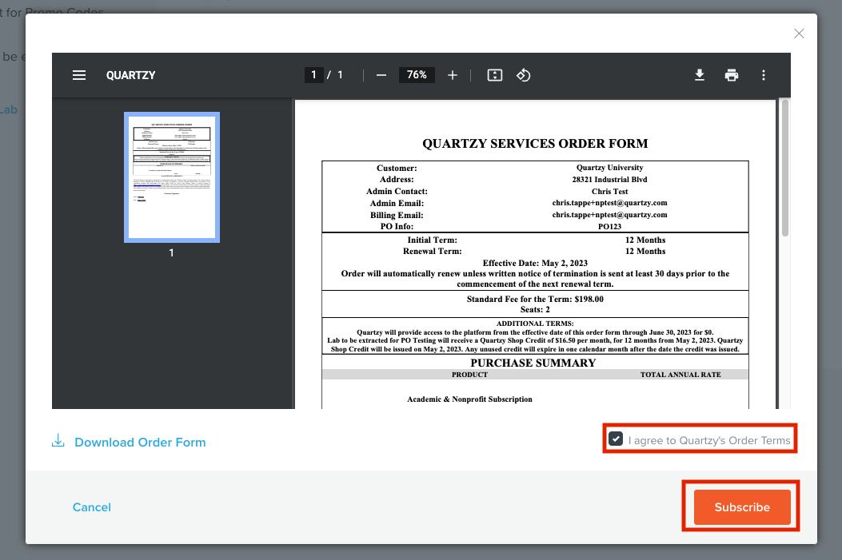Zoom in with the plus icon
This screenshot has height=560, width=842.
point(453,75)
